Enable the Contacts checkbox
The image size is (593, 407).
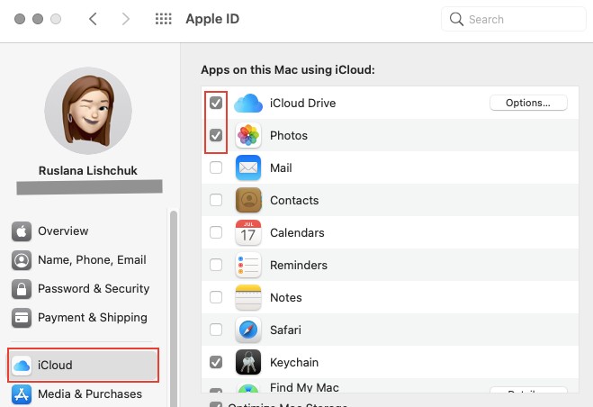pyautogui.click(x=216, y=200)
